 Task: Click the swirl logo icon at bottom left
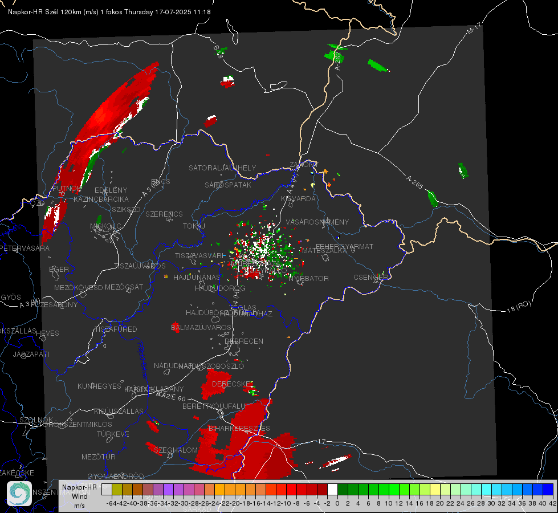(x=19, y=494)
